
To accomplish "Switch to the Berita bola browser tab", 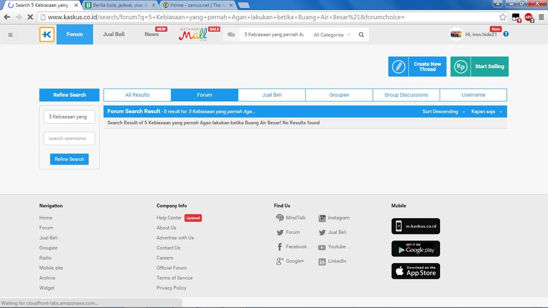I will [119, 5].
